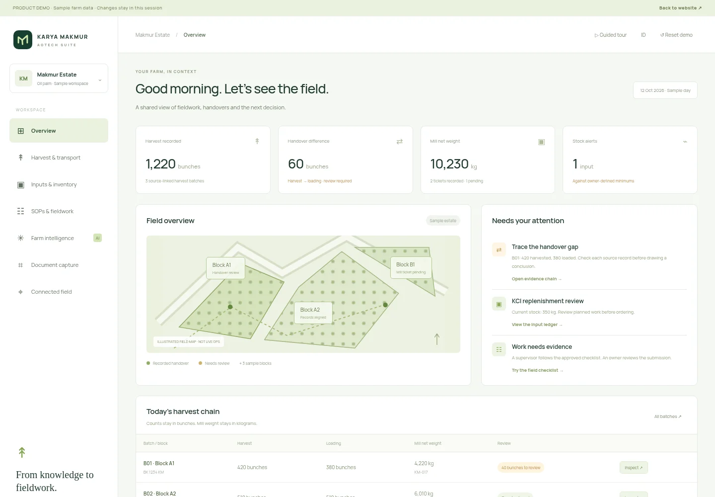
Task: Click Reset demo button
Action: point(676,35)
